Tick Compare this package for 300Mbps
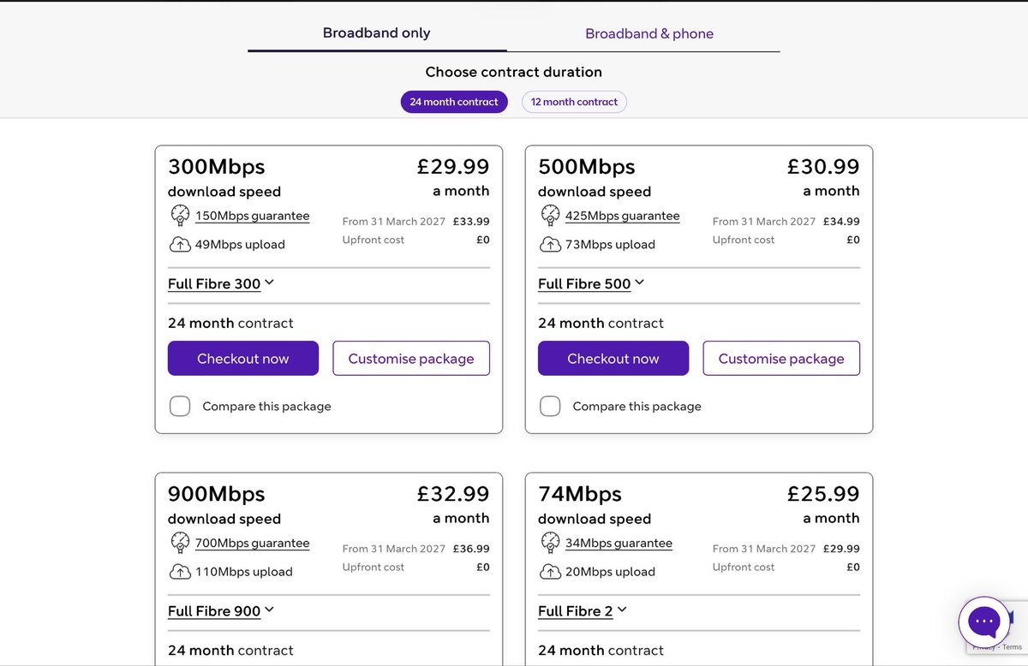The image size is (1028, 666). [x=180, y=406]
